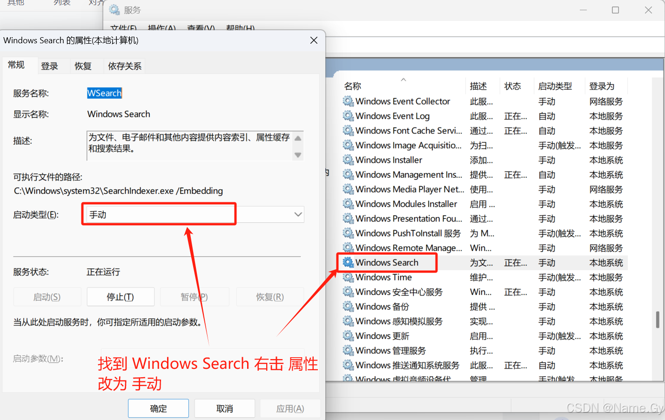Click the disabled 应用(A) button

click(290, 408)
